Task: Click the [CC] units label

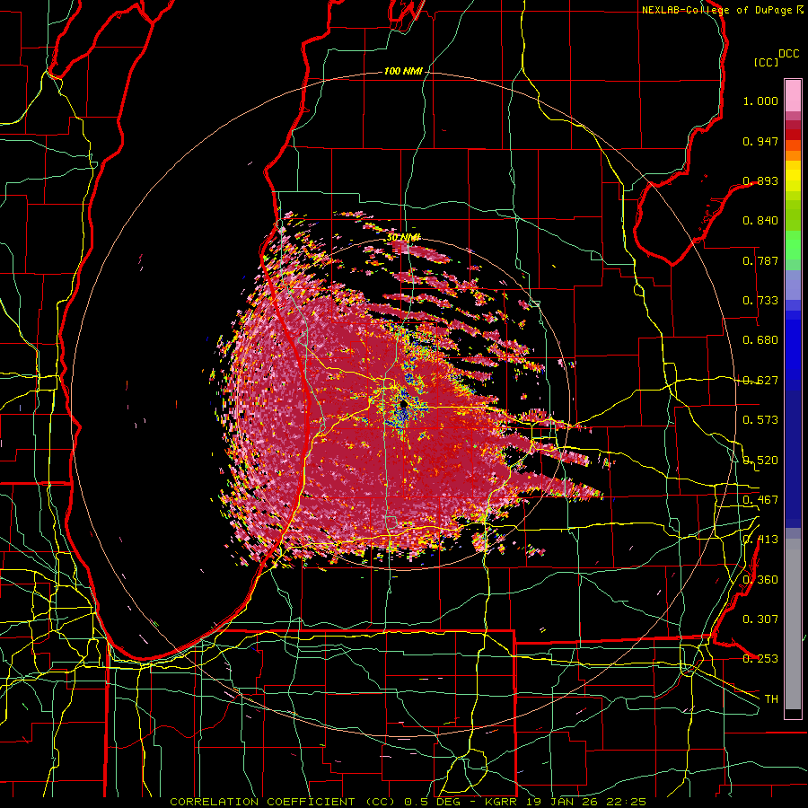Action: pyautogui.click(x=766, y=62)
